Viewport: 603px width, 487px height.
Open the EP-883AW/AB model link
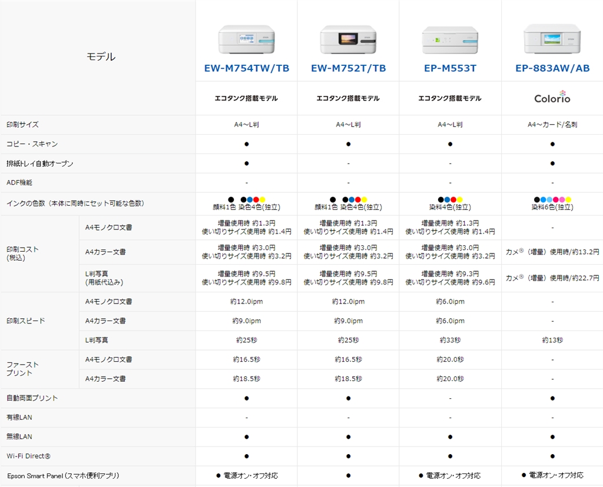pos(552,68)
